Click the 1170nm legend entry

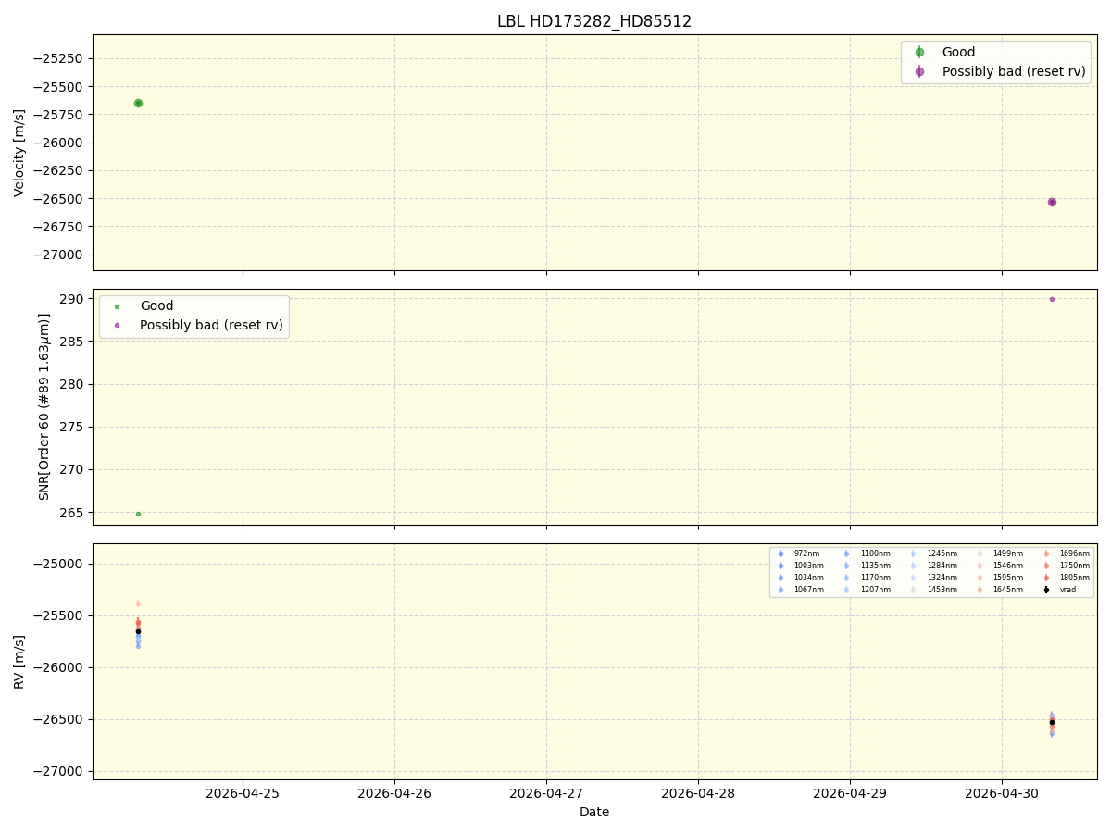867,578
